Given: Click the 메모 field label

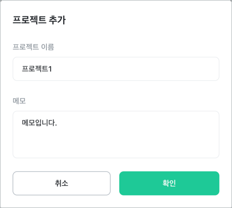Looking at the screenshot, I should click(19, 101).
